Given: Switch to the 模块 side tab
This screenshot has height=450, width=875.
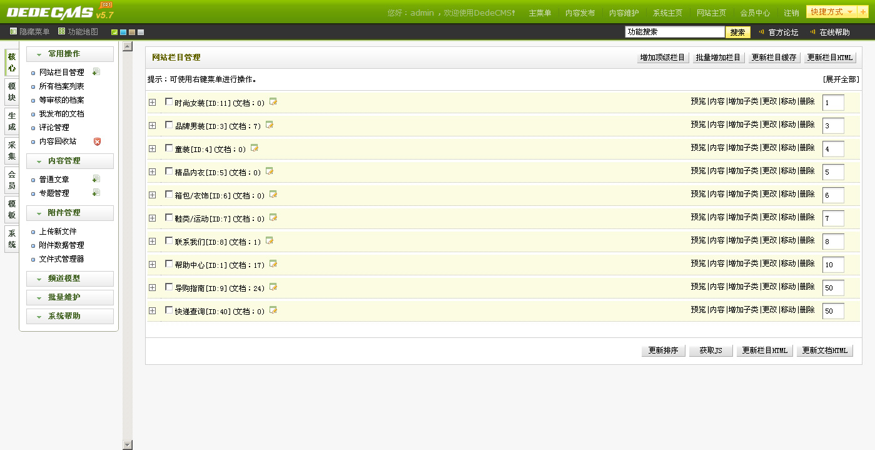Looking at the screenshot, I should point(12,92).
